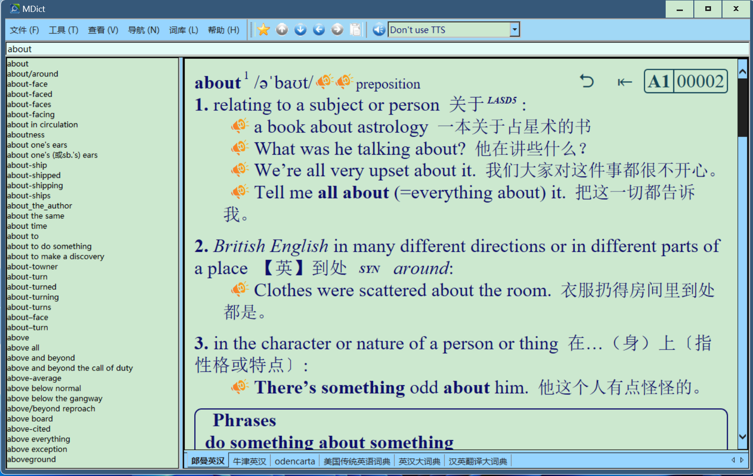Click the scroll down arrow of definition pane
The width and height of the screenshot is (753, 476).
[x=742, y=436]
